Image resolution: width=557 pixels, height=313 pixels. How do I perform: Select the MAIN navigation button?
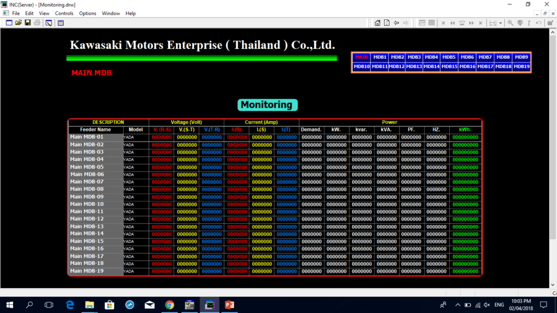coord(361,57)
